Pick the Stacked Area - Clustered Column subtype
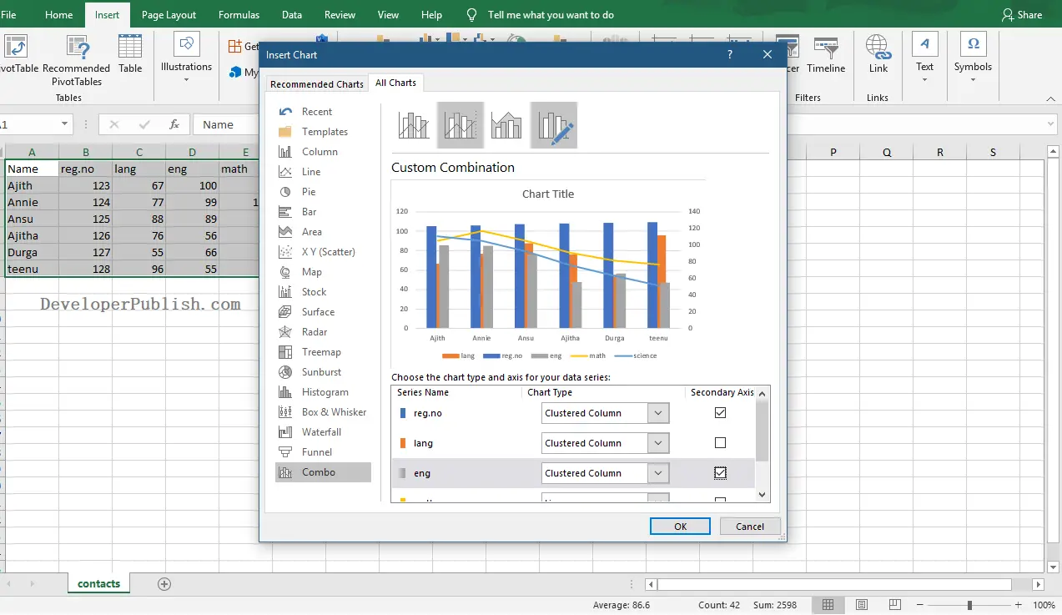 click(x=506, y=125)
